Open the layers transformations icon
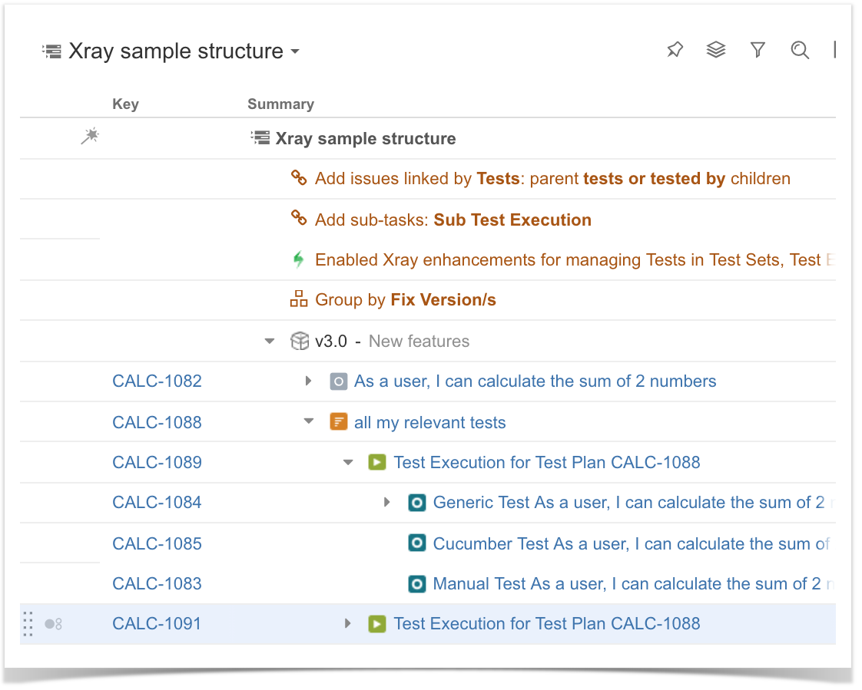Image resolution: width=862 pixels, height=690 pixels. coord(716,50)
